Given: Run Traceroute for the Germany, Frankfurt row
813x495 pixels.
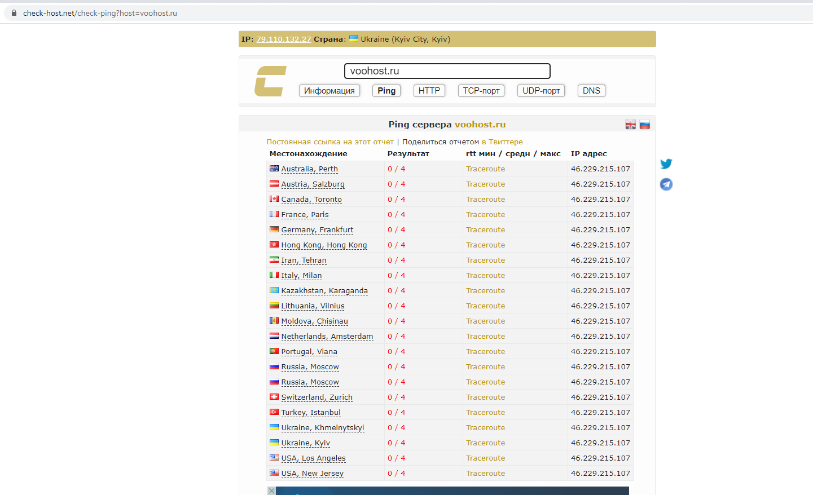Looking at the screenshot, I should (486, 230).
